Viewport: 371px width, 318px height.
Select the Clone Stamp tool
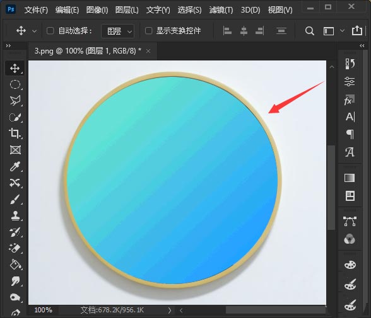15,216
